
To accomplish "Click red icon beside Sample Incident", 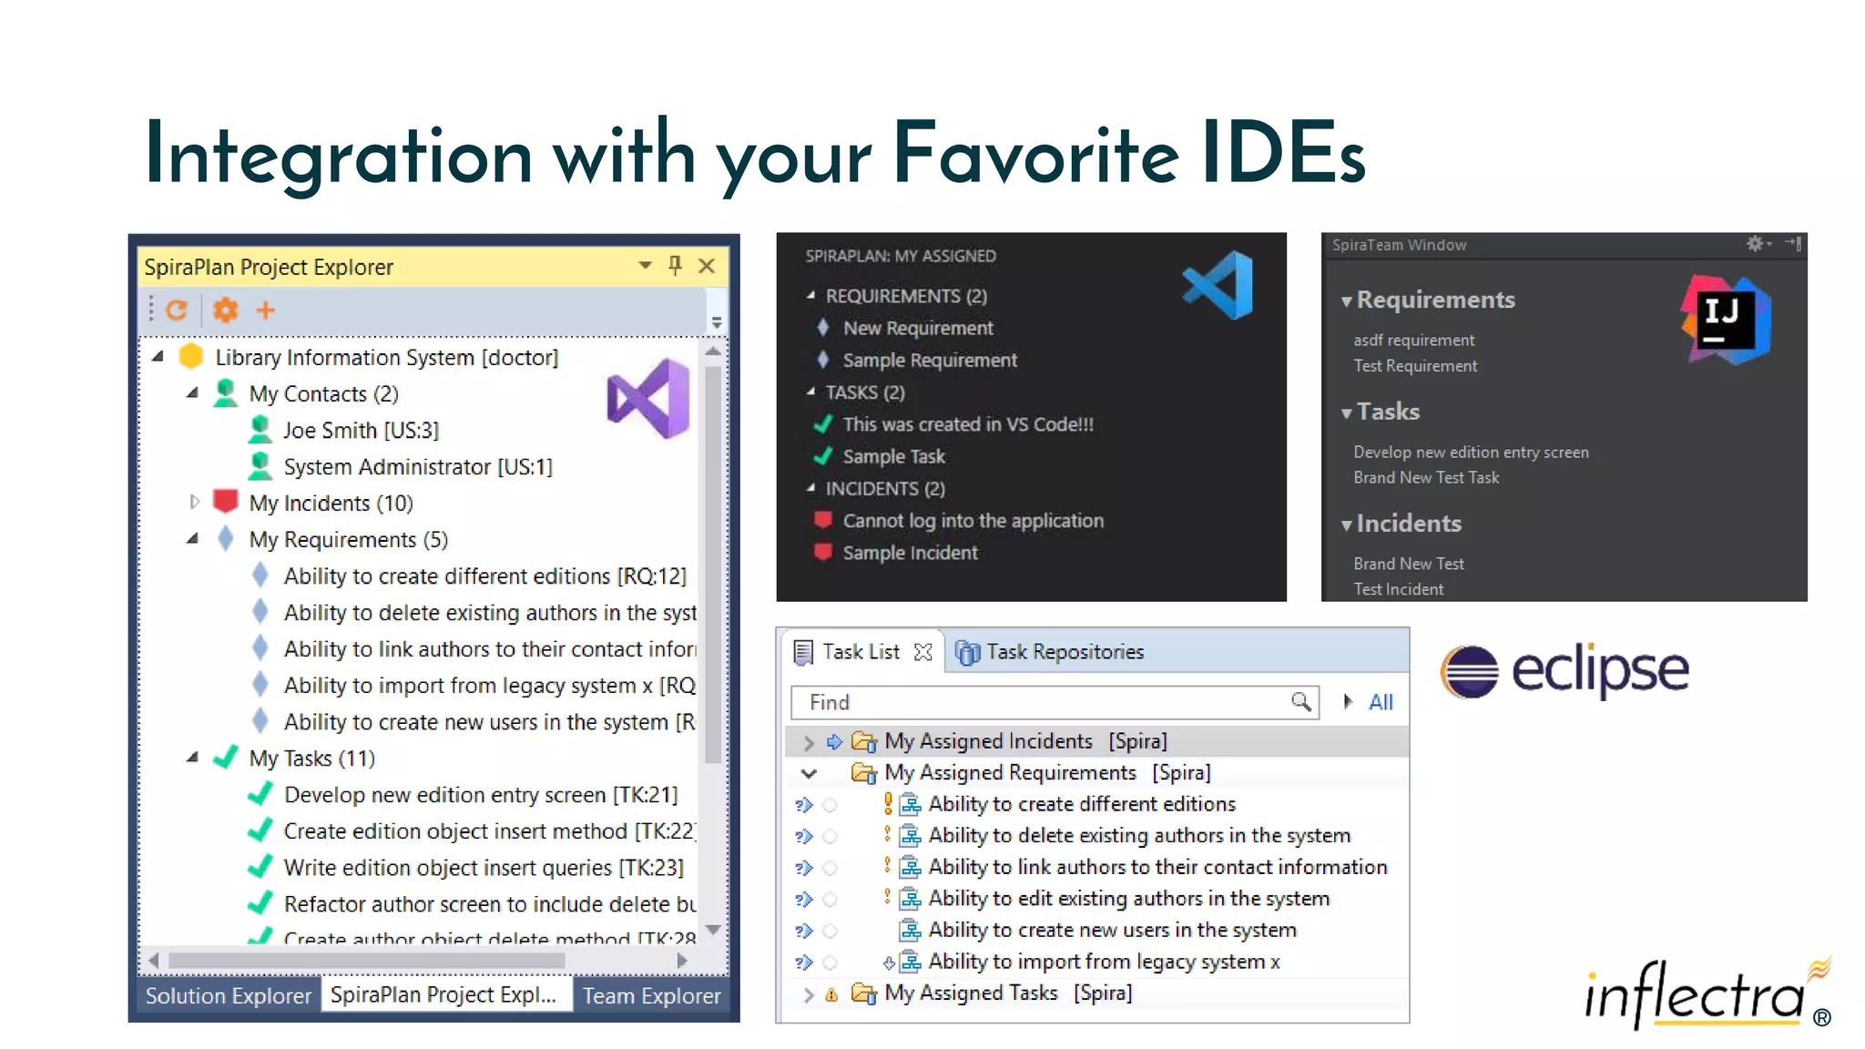I will (823, 552).
